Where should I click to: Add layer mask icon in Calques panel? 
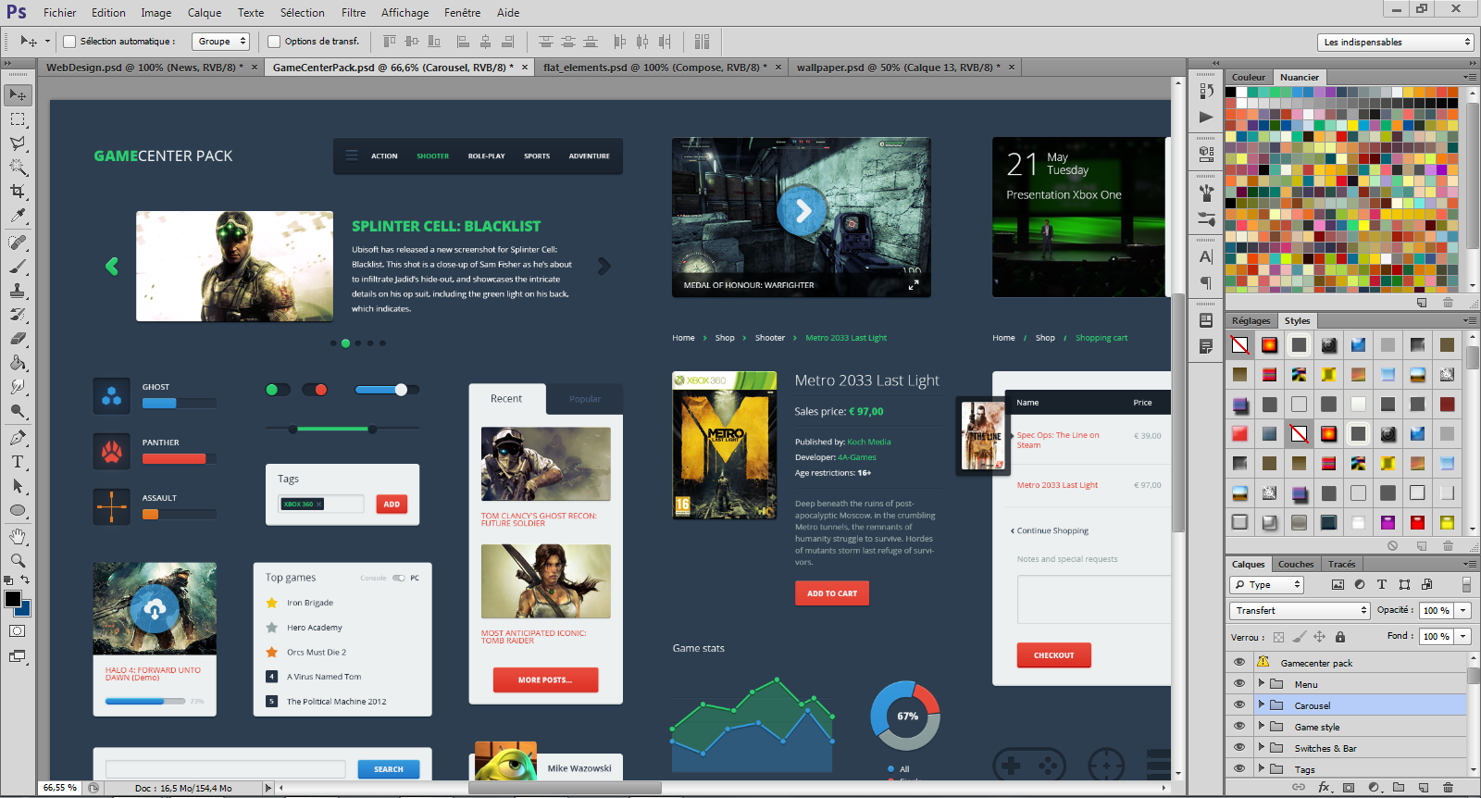pyautogui.click(x=1349, y=787)
